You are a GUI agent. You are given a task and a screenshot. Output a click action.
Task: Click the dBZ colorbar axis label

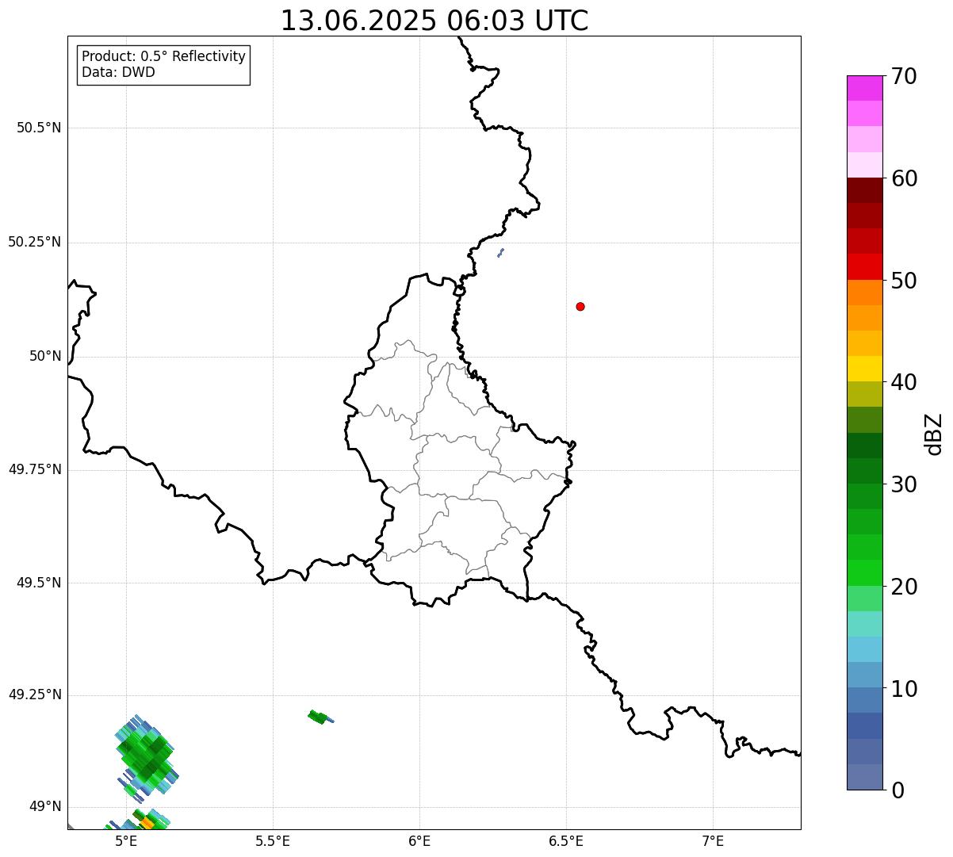coord(934,433)
